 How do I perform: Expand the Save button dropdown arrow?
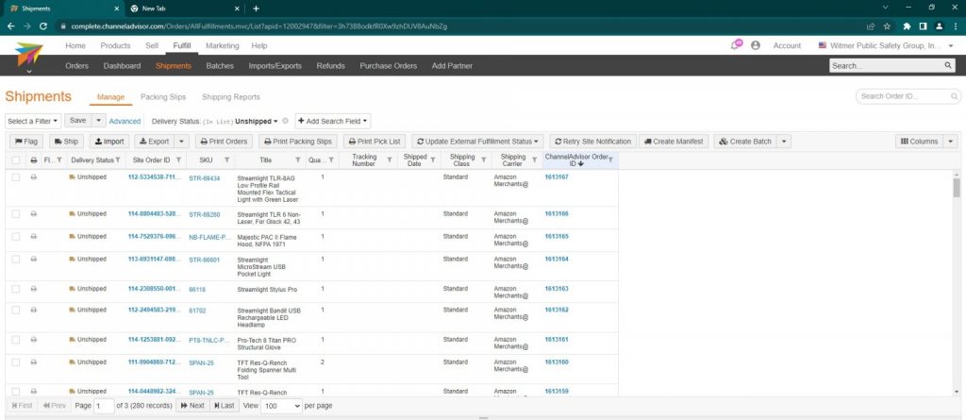point(99,121)
